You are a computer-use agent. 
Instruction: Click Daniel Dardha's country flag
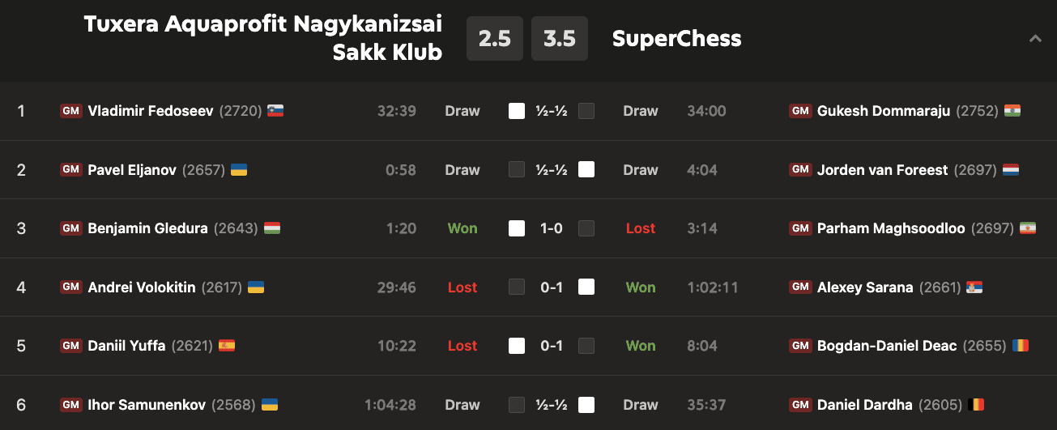[x=977, y=405]
